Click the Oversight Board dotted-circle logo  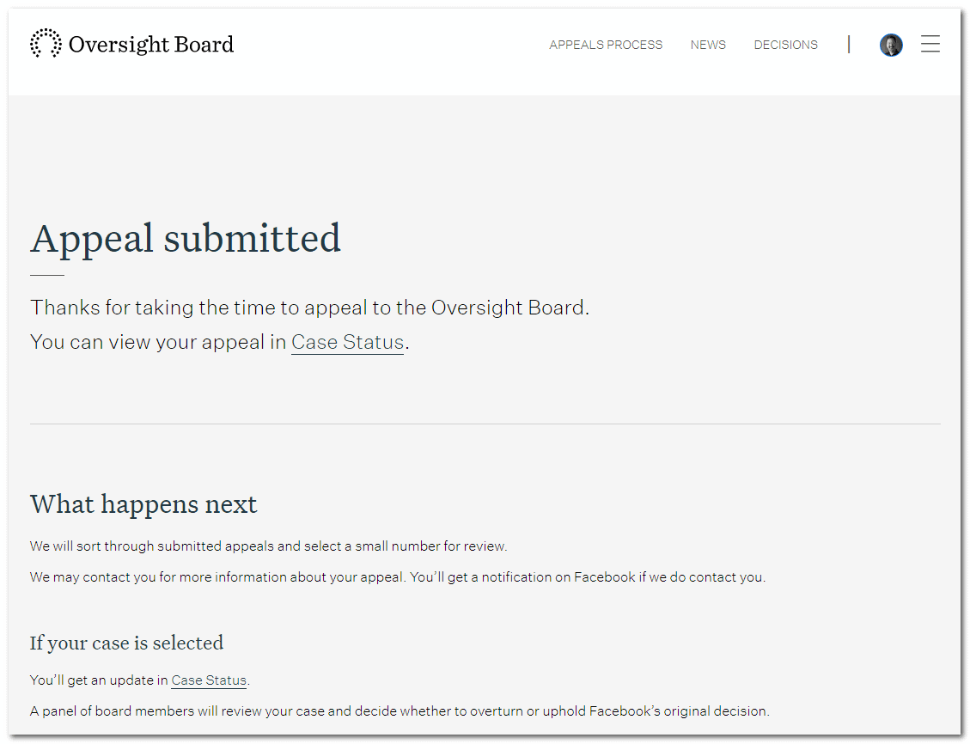tap(46, 43)
